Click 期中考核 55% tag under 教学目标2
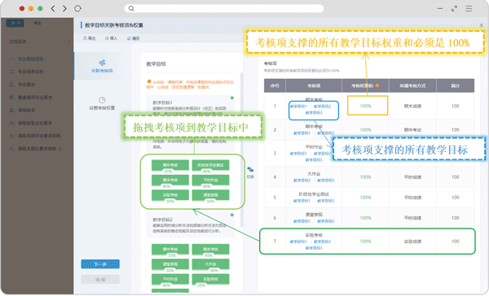 (x=170, y=250)
